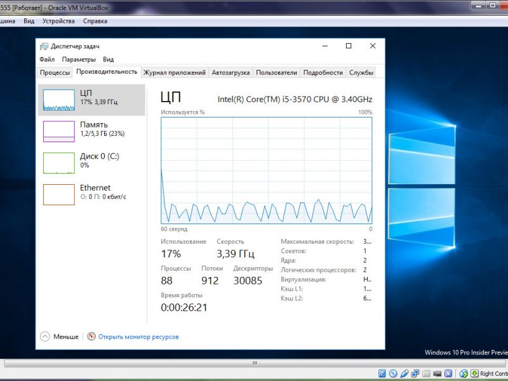
Task: Click the Кэш L2 label
Action: tap(291, 298)
